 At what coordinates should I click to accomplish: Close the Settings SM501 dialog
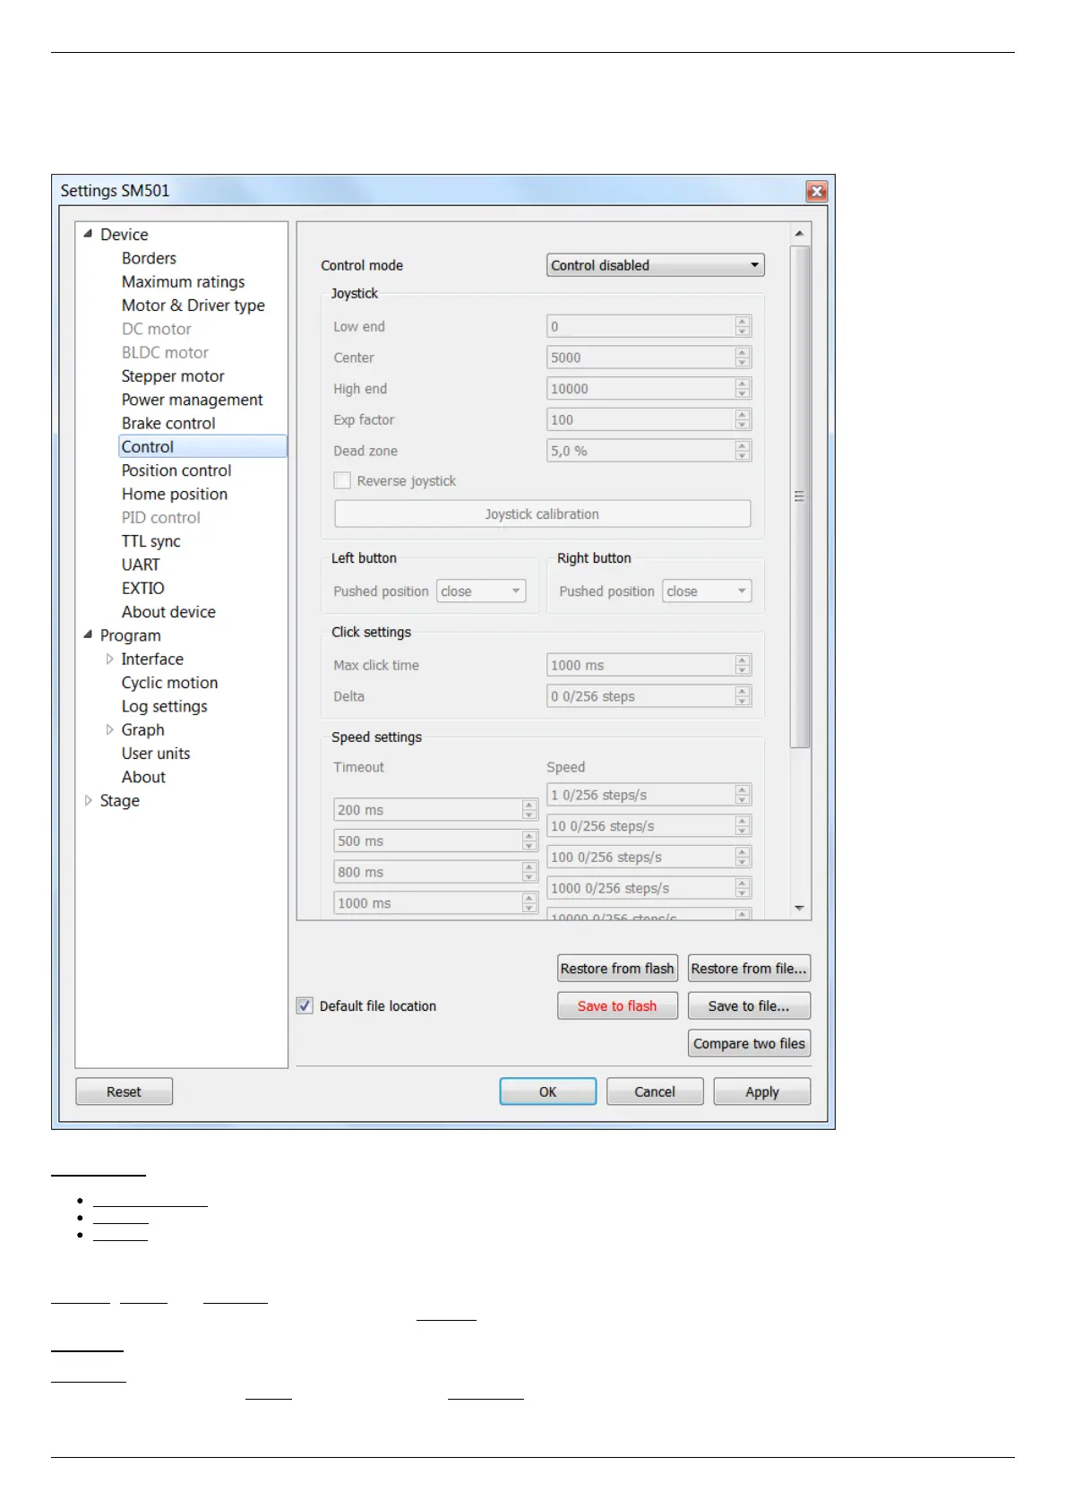816,191
